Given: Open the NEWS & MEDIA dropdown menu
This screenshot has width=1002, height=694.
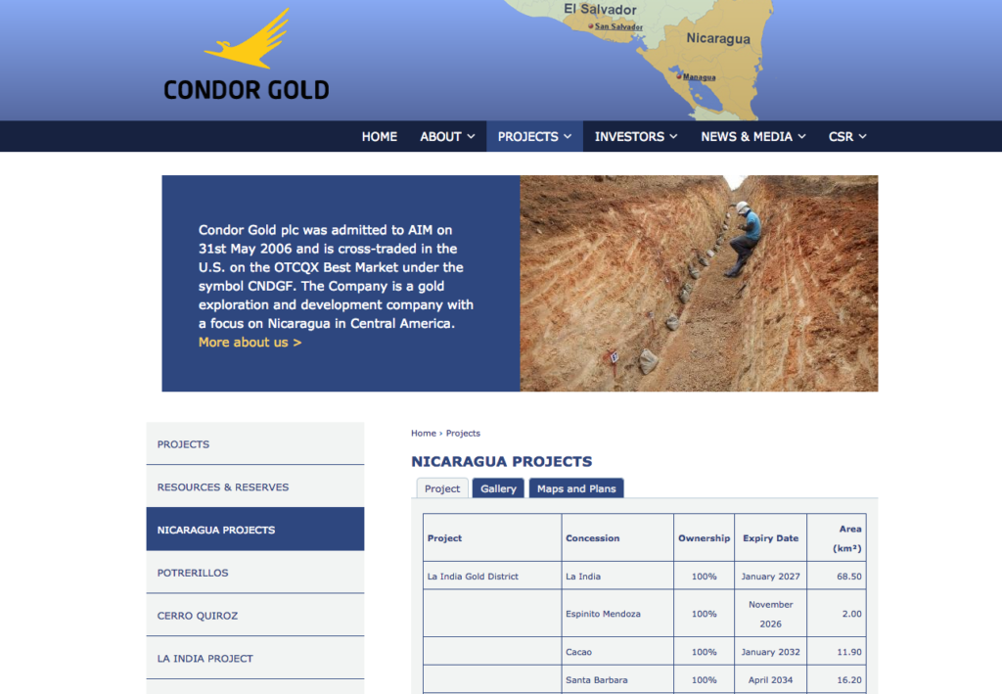Looking at the screenshot, I should (752, 137).
